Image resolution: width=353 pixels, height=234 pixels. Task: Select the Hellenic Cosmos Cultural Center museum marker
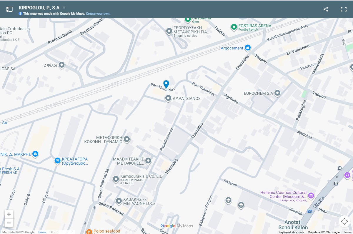(x=311, y=195)
